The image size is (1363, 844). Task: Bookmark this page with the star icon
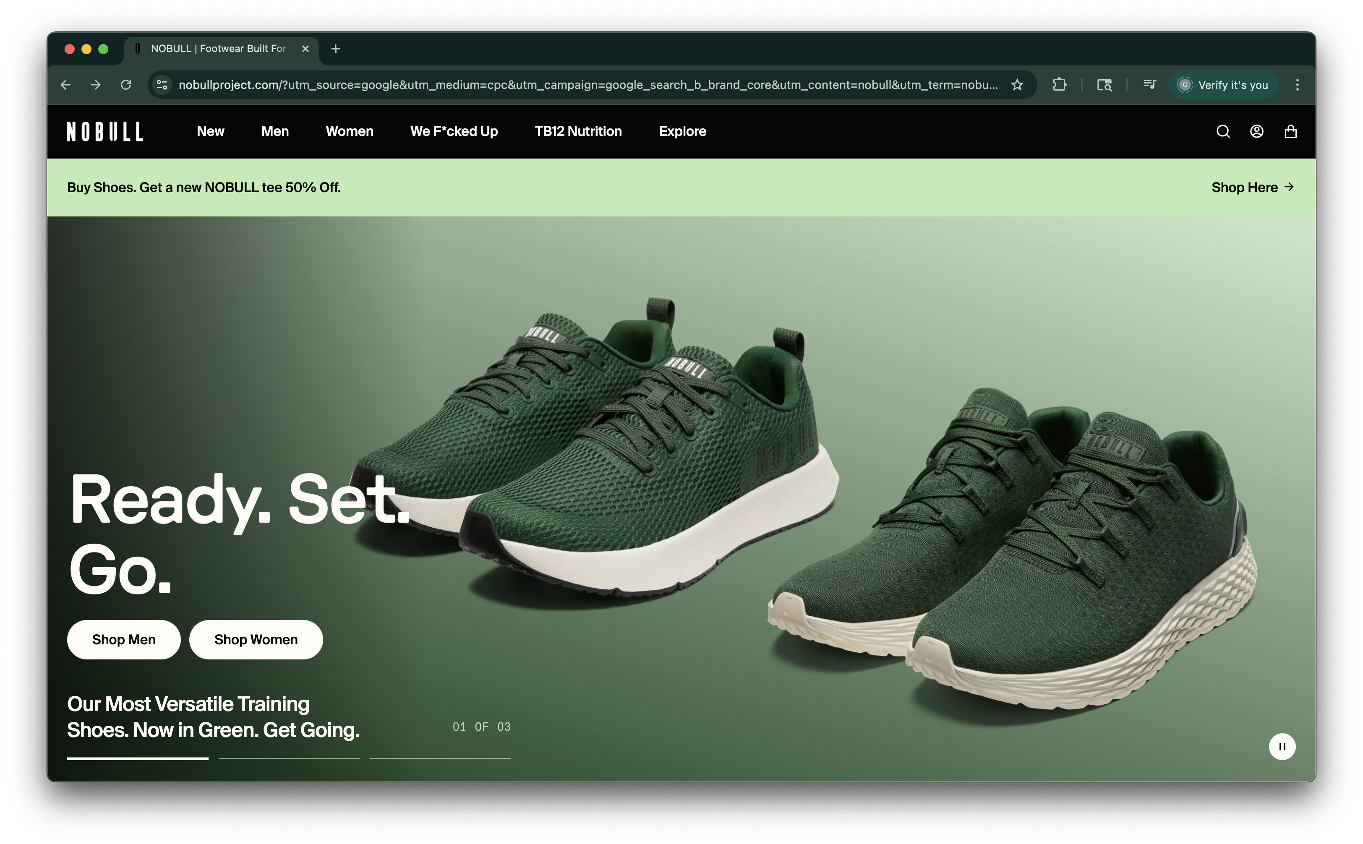click(1017, 85)
